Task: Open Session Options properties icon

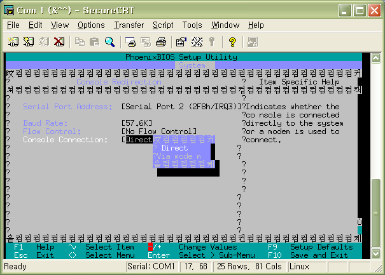Action: click(x=181, y=42)
